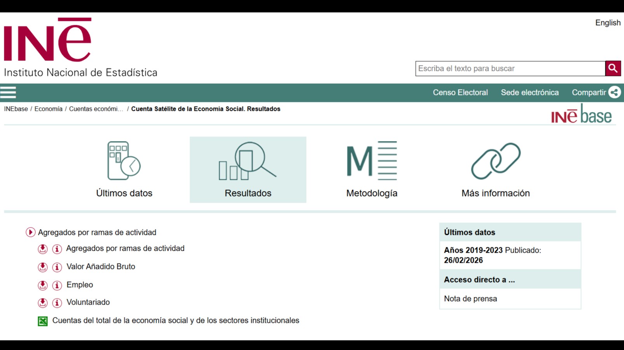Show info for Empleo table
Image resolution: width=624 pixels, height=350 pixels.
[x=57, y=285]
